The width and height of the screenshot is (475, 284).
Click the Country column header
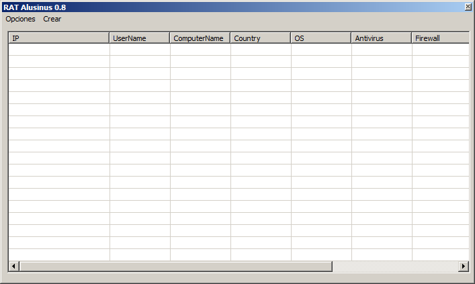coord(261,38)
